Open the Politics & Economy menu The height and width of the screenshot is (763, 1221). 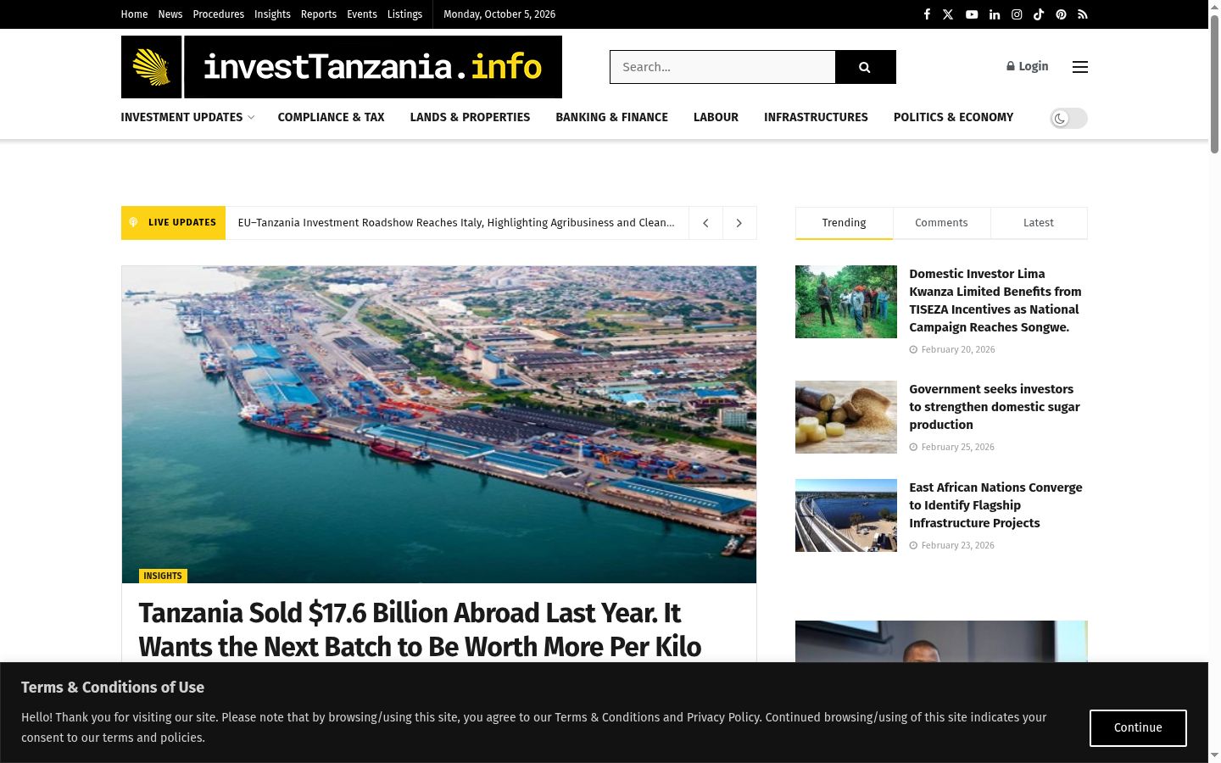[953, 117]
